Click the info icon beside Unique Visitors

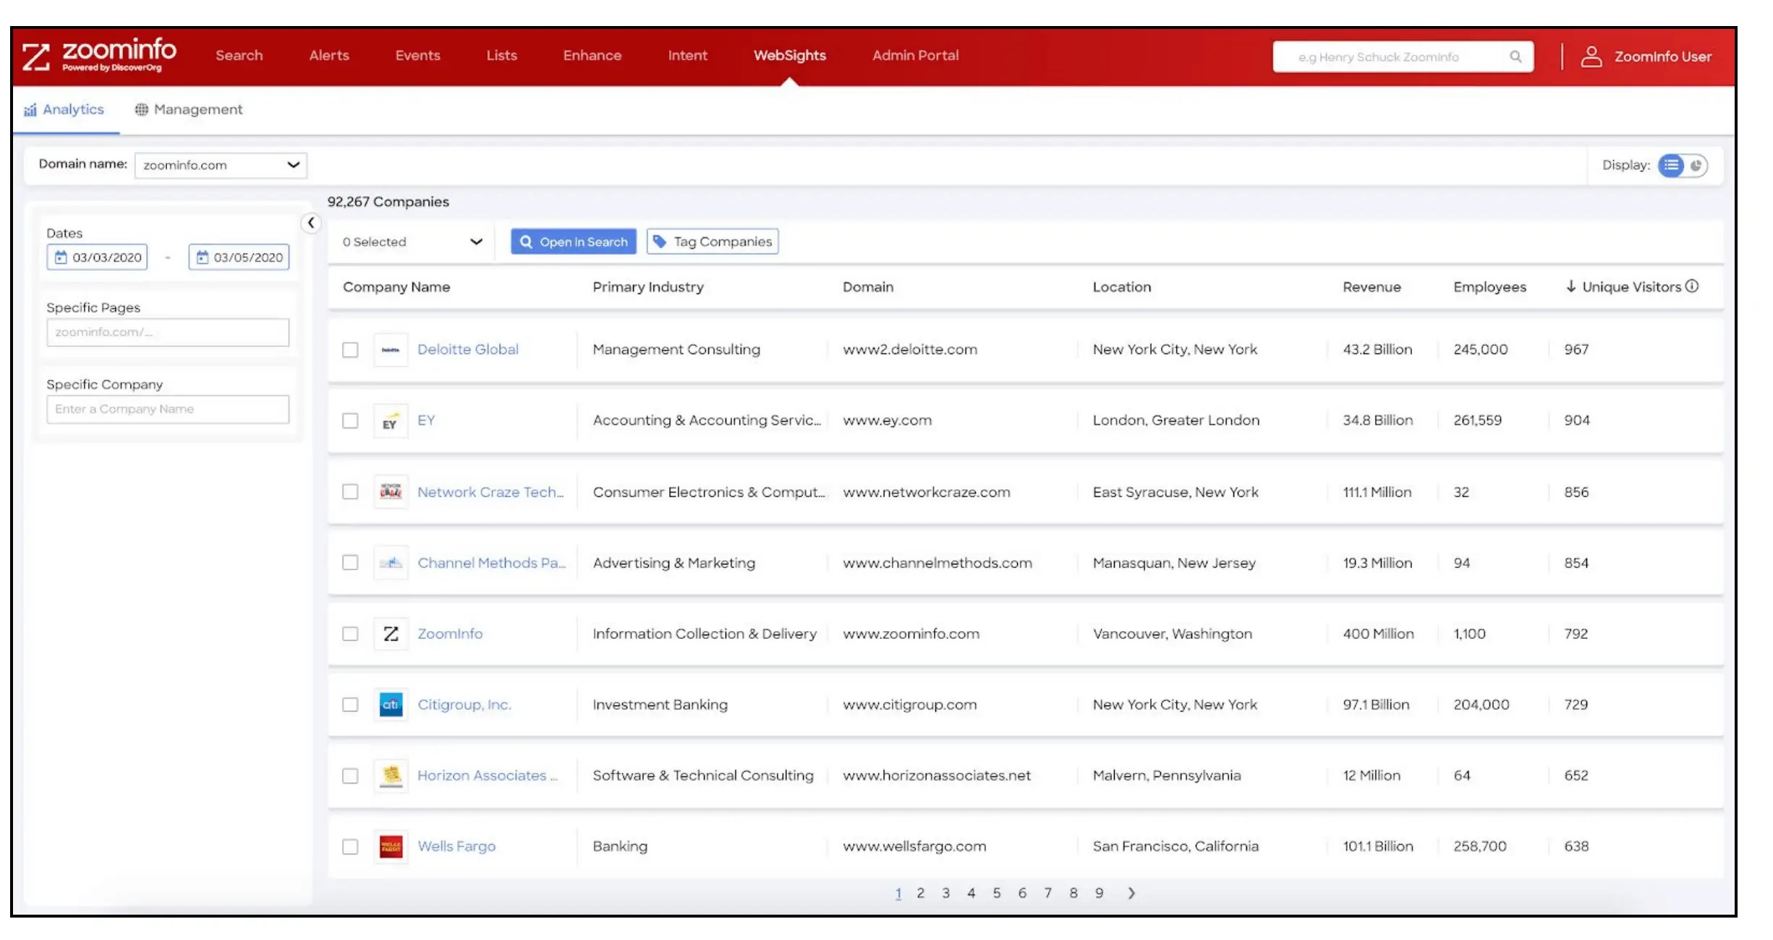click(x=1693, y=287)
